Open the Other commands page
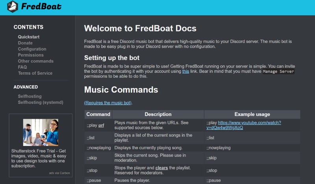The image size is (315, 184). 35,61
